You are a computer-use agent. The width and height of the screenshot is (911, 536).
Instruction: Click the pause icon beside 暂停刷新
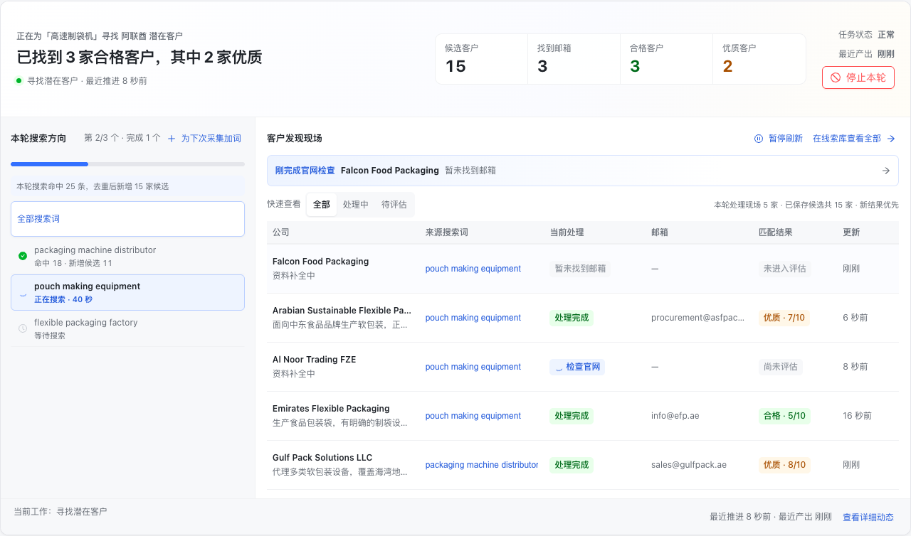tap(759, 139)
